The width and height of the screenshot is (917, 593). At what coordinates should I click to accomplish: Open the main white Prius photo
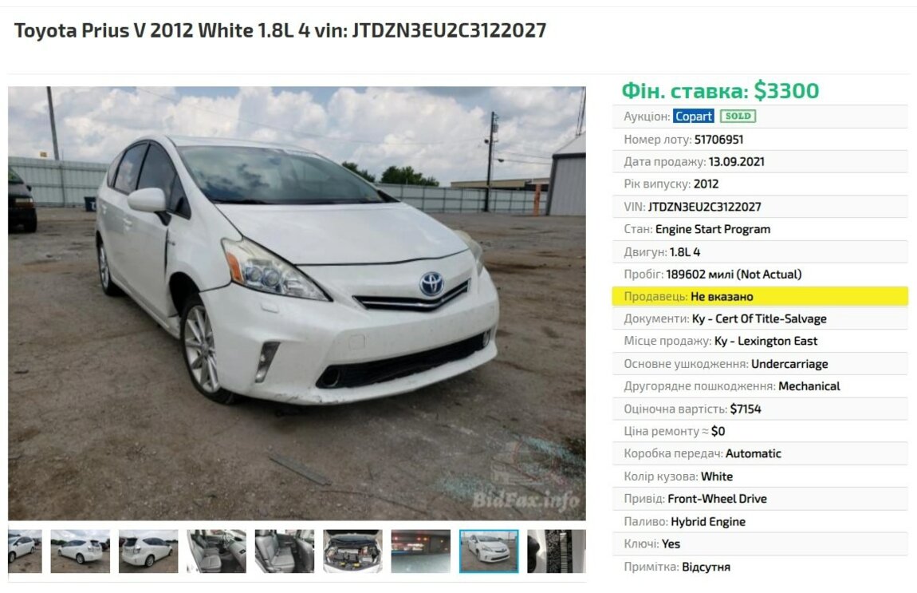coord(297,303)
